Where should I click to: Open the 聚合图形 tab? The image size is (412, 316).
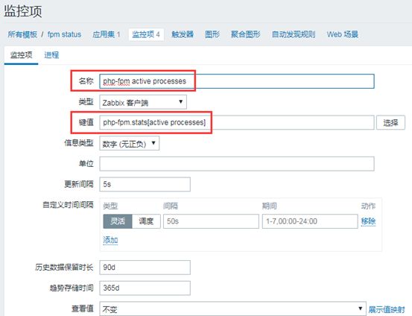tap(246, 34)
